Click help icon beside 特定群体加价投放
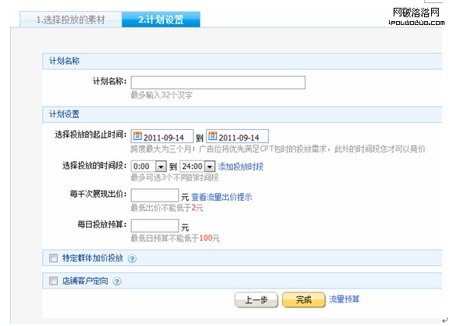This screenshot has height=326, width=453. tap(132, 258)
